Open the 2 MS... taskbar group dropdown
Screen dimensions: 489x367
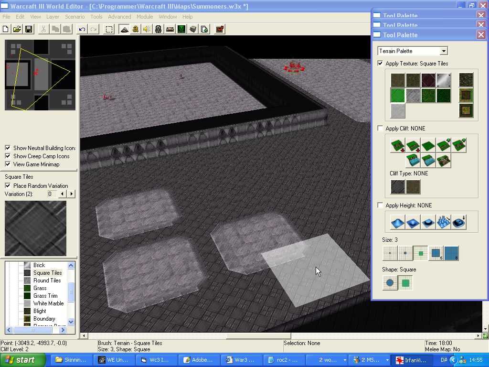[x=387, y=360]
